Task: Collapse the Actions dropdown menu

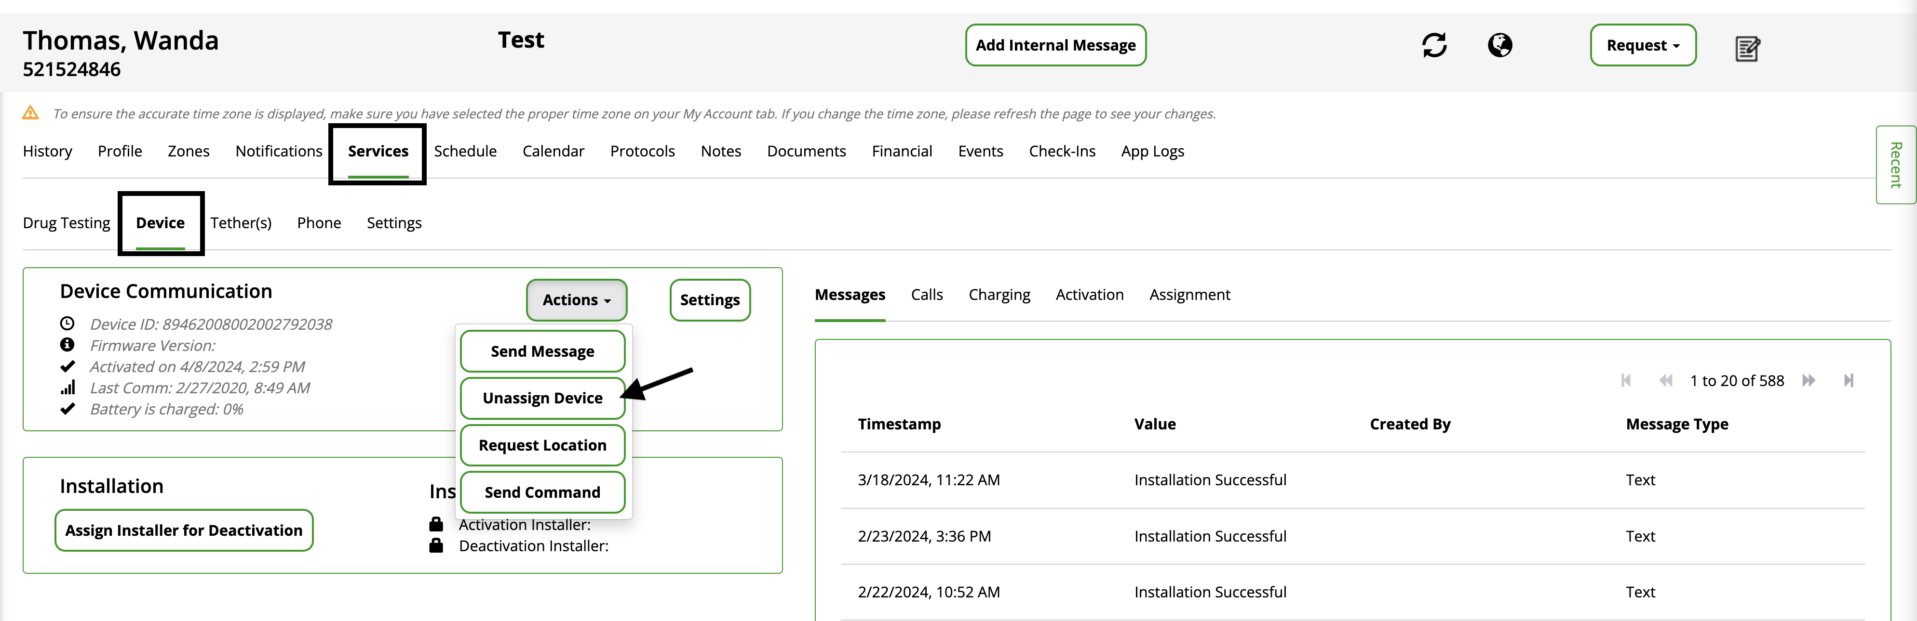Action: (x=576, y=300)
